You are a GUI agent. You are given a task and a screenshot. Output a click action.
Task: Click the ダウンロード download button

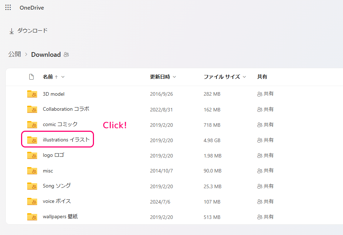point(28,31)
